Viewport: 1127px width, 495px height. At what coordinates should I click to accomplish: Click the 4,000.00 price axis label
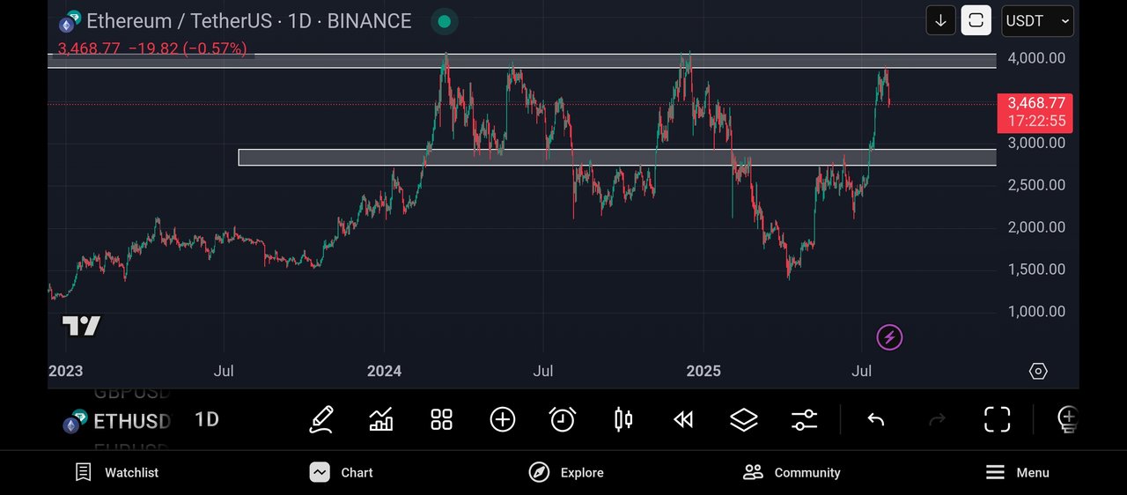click(1036, 58)
